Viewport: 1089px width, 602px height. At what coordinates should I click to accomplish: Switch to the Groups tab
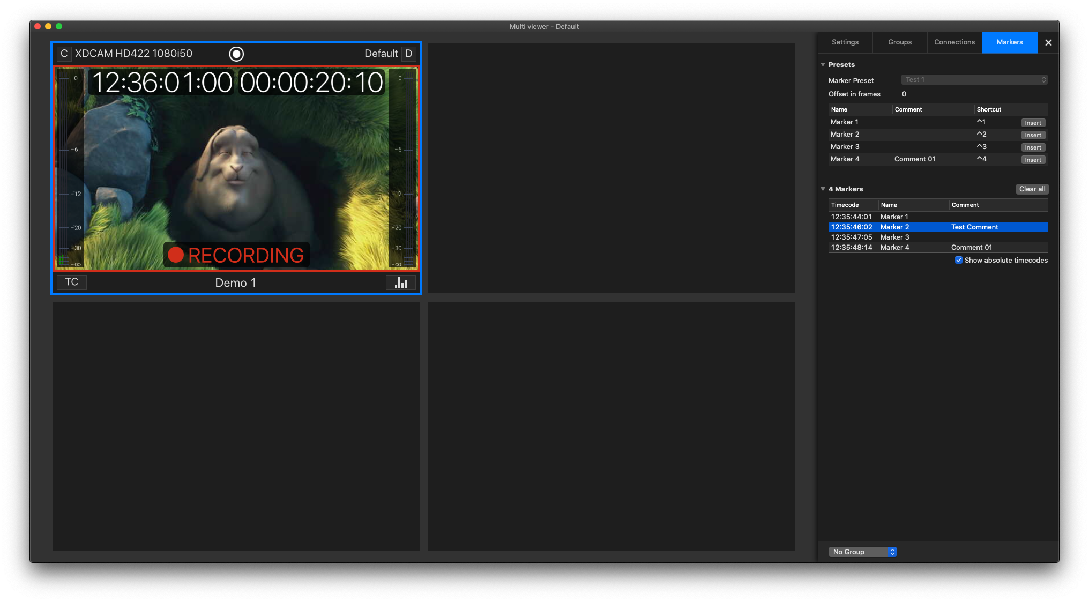[900, 42]
